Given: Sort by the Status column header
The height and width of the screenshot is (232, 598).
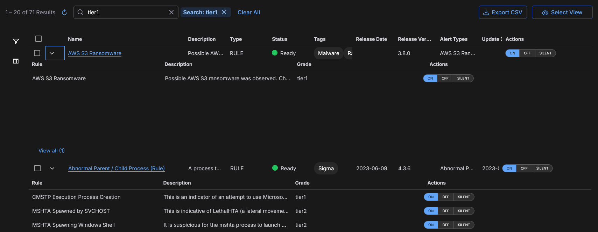Looking at the screenshot, I should click(x=280, y=39).
